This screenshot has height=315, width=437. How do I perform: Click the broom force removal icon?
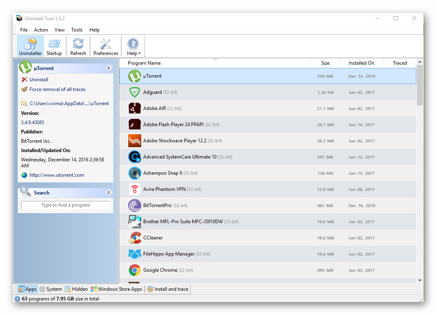(24, 89)
